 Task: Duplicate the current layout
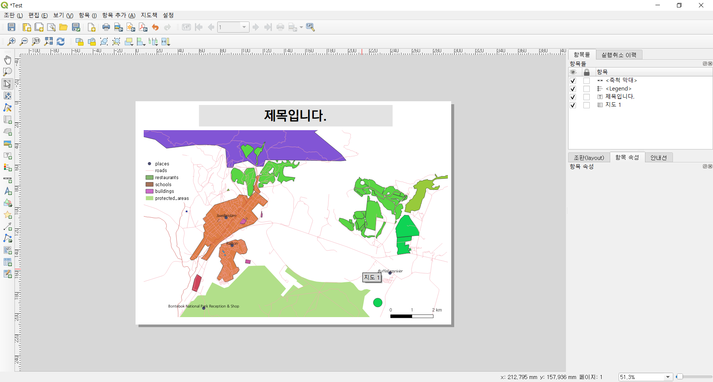tap(39, 27)
